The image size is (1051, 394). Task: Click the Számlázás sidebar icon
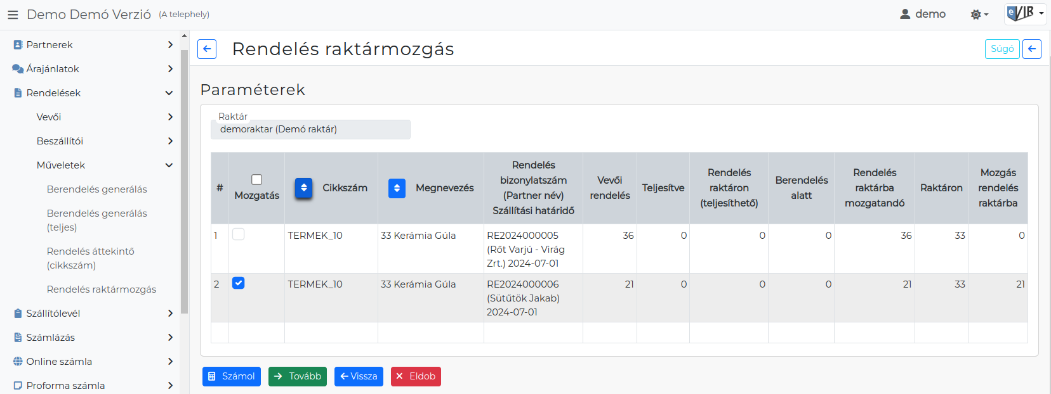(x=18, y=338)
